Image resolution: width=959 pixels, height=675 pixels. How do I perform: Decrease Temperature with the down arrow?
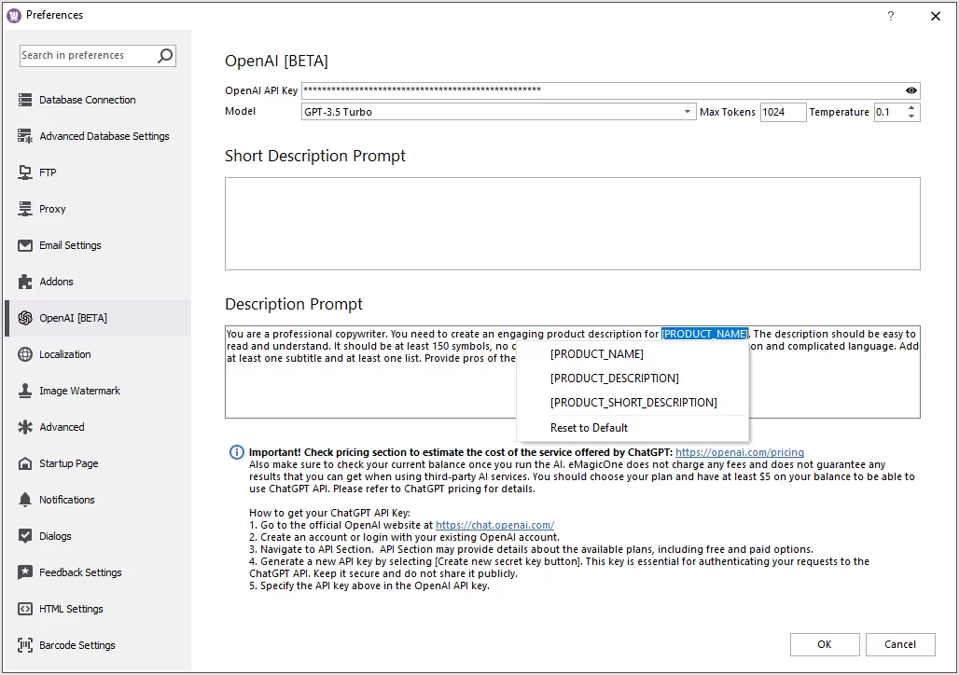(x=911, y=117)
